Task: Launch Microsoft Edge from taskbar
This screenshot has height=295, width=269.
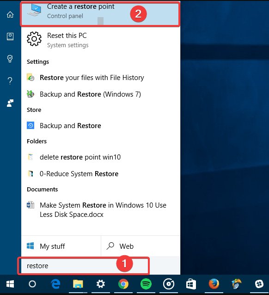Action: click(x=55, y=284)
